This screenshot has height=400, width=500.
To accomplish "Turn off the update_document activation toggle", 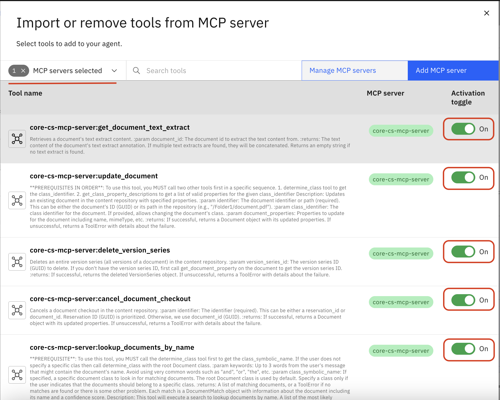I will [463, 178].
